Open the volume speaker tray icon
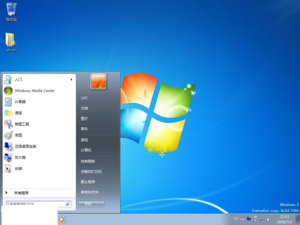Image resolution: width=300 pixels, height=225 pixels. (269, 220)
